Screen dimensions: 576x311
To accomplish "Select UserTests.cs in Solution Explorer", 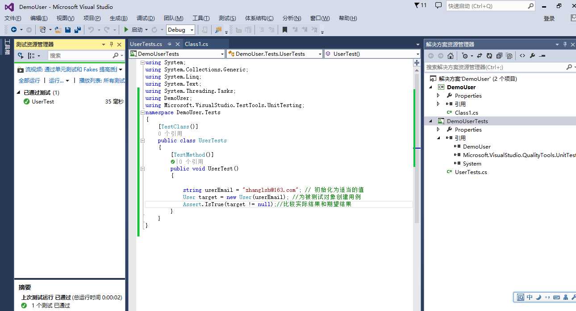I will (471, 172).
